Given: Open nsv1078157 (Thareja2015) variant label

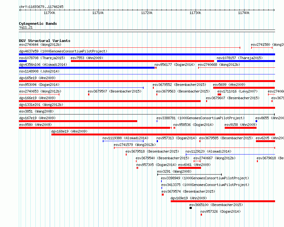Looking at the screenshot, I should tap(240, 58).
